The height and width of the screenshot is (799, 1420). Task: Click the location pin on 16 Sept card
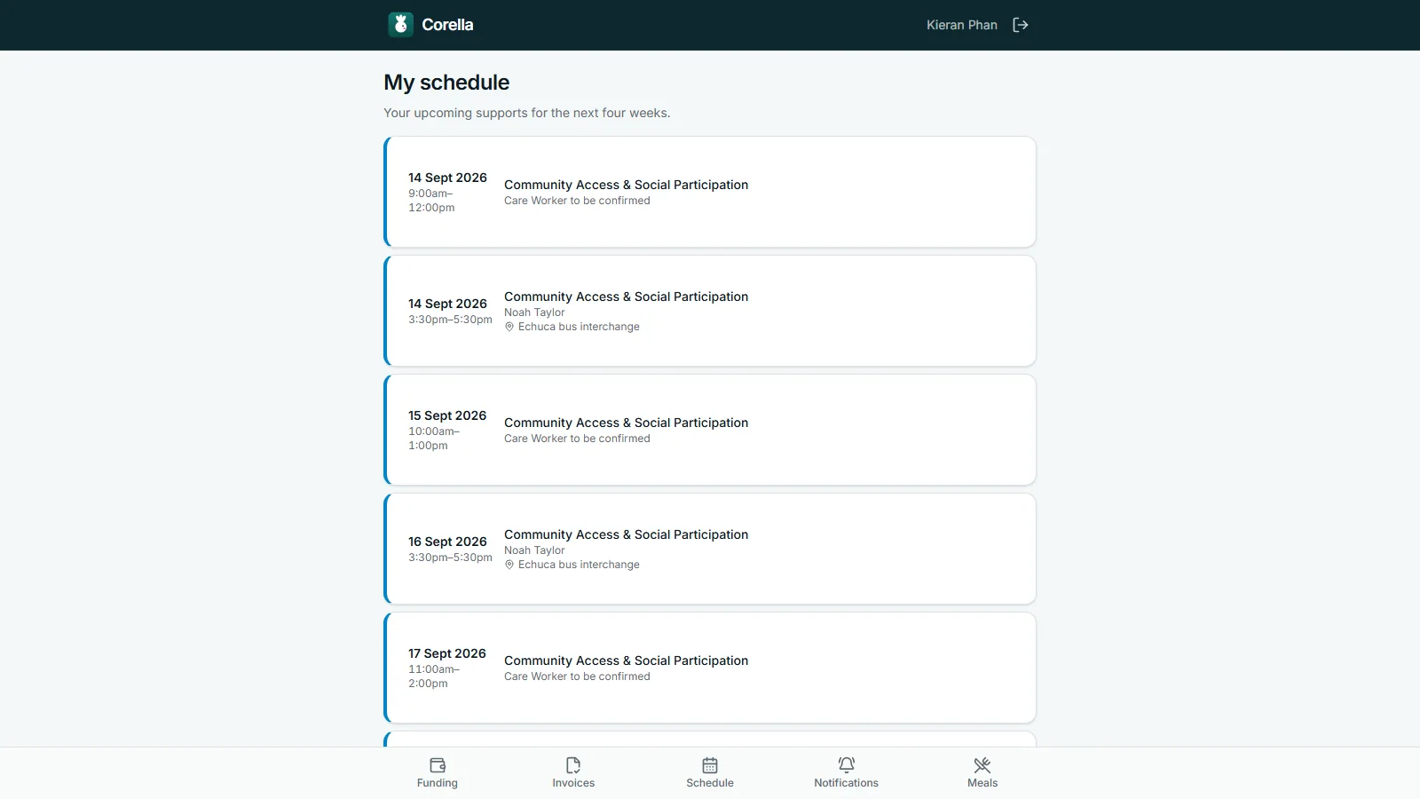(509, 565)
